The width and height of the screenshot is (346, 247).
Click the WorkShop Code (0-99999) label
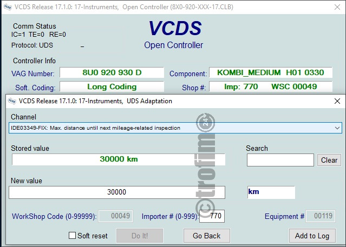coord(54,216)
